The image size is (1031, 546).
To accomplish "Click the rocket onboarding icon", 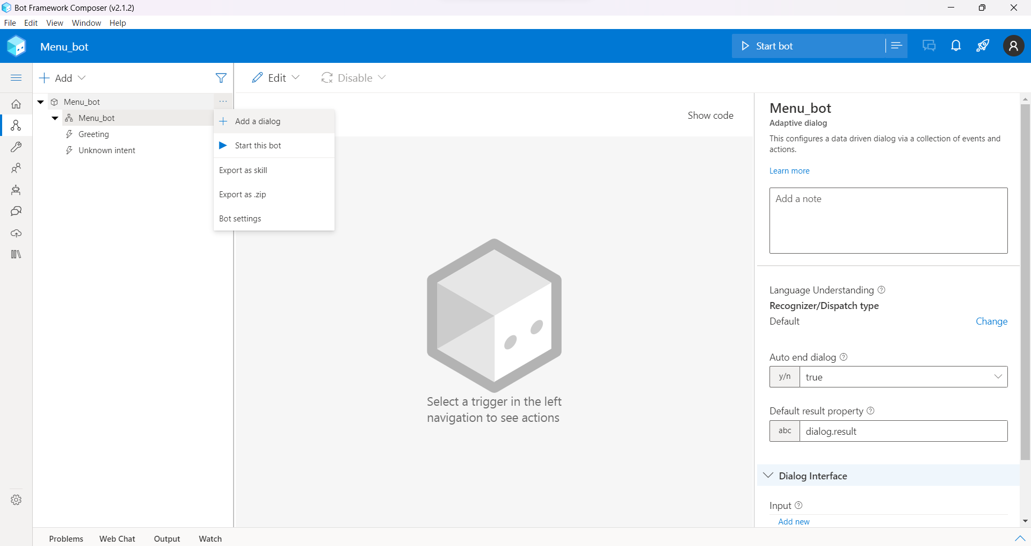I will [x=982, y=46].
